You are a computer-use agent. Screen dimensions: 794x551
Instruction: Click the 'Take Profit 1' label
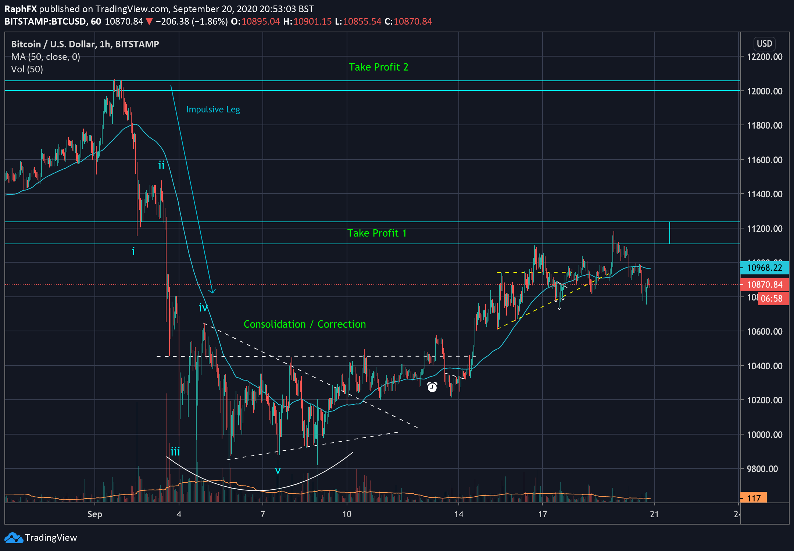(x=377, y=233)
